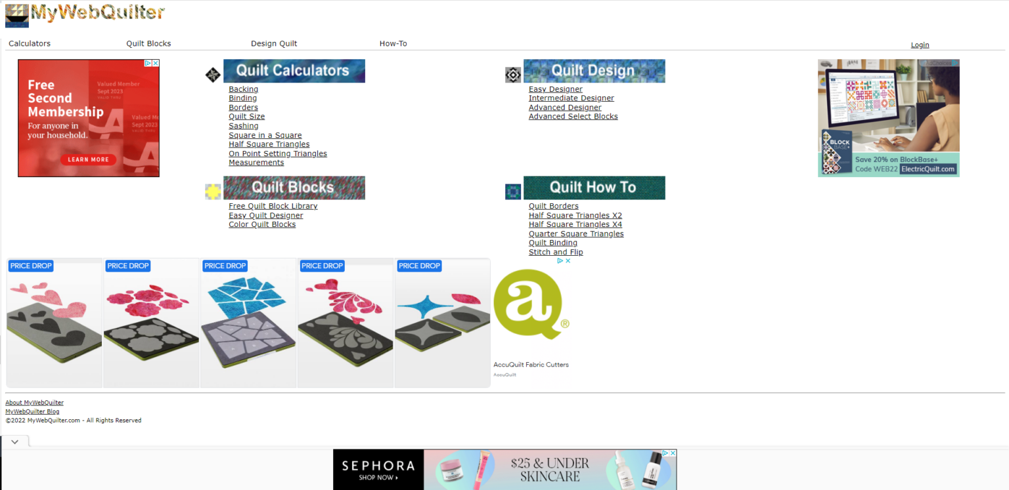Click the block icon next to Quilt Design
Screen dimensions: 1009x490
[x=512, y=75]
